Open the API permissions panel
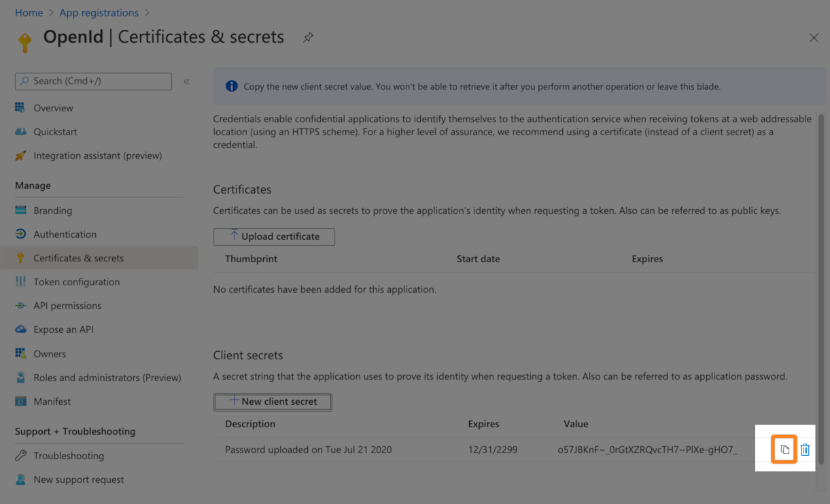The height and width of the screenshot is (504, 830). point(68,305)
